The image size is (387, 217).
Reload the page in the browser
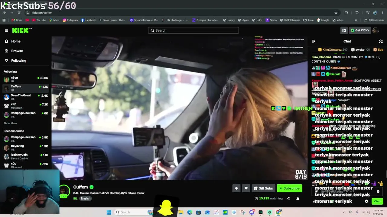(19, 13)
